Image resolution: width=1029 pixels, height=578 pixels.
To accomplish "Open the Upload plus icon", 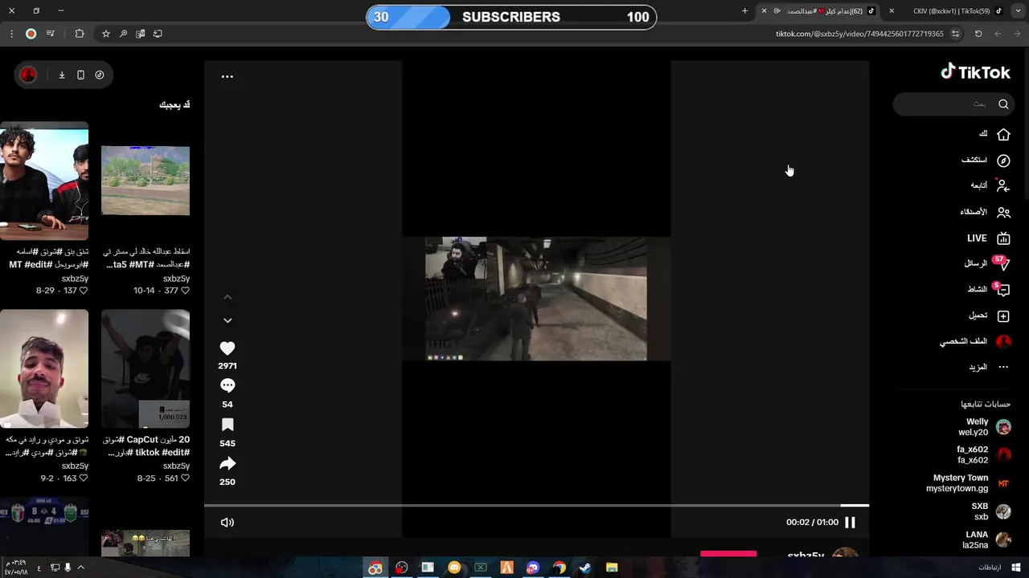I will pos(1003,316).
